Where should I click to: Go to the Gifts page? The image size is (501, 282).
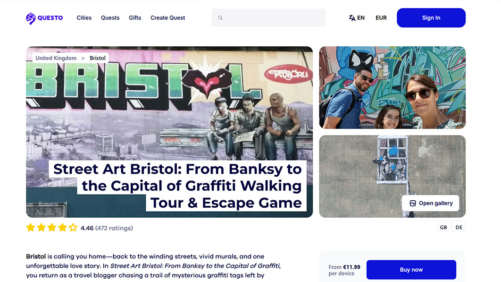click(135, 18)
